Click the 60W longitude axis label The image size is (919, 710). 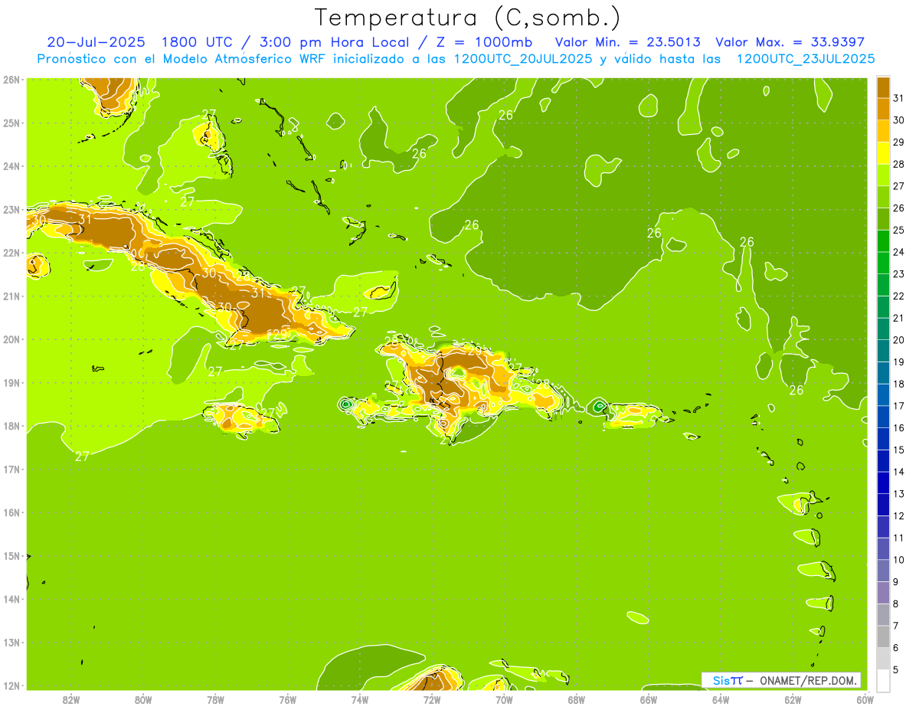(865, 699)
